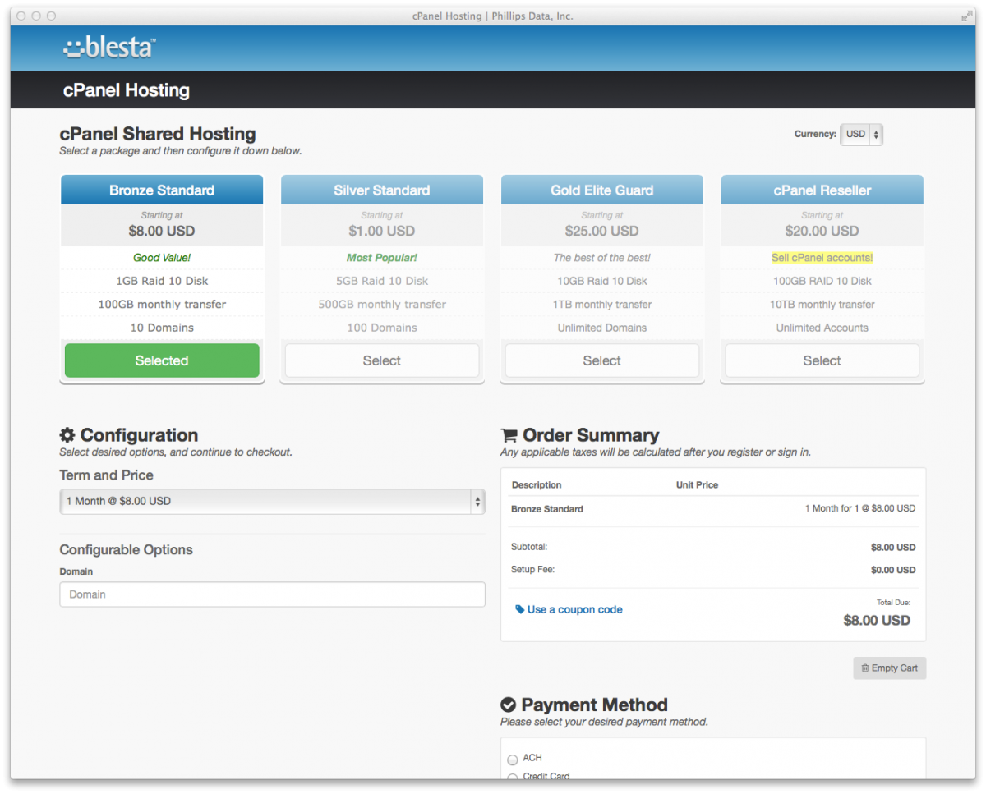Viewport: 986px width, 794px height.
Task: Open the Term and Price dropdown
Action: tap(272, 501)
